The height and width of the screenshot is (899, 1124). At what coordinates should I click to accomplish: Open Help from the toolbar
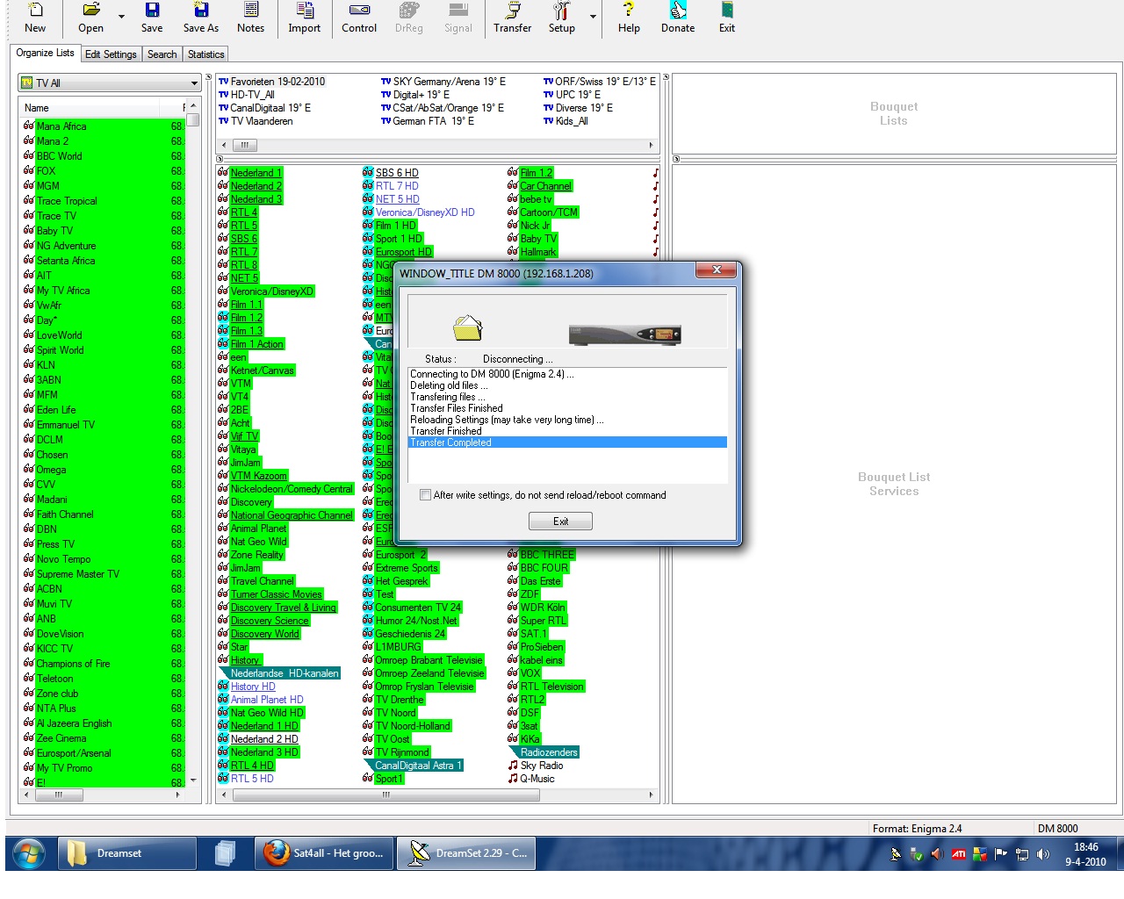click(629, 18)
